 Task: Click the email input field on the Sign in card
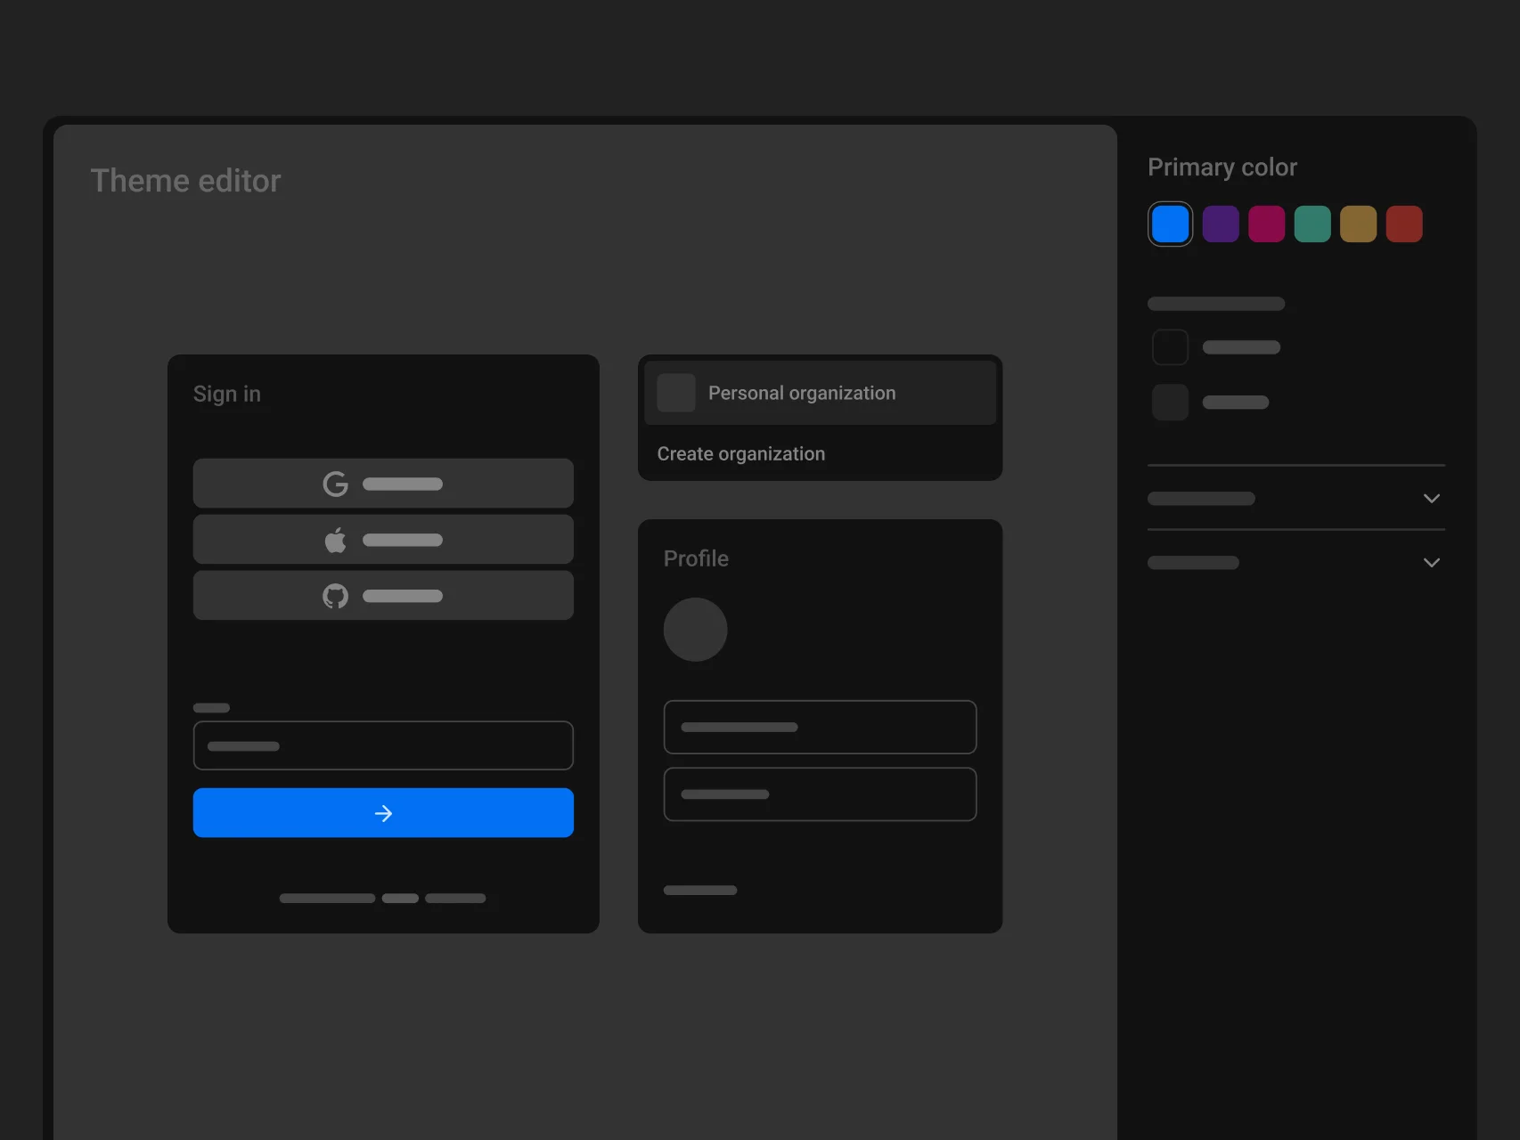383,745
